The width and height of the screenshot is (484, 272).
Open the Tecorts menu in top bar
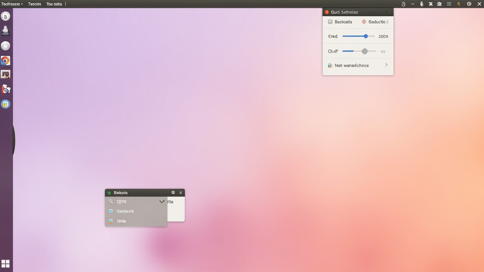pos(35,4)
